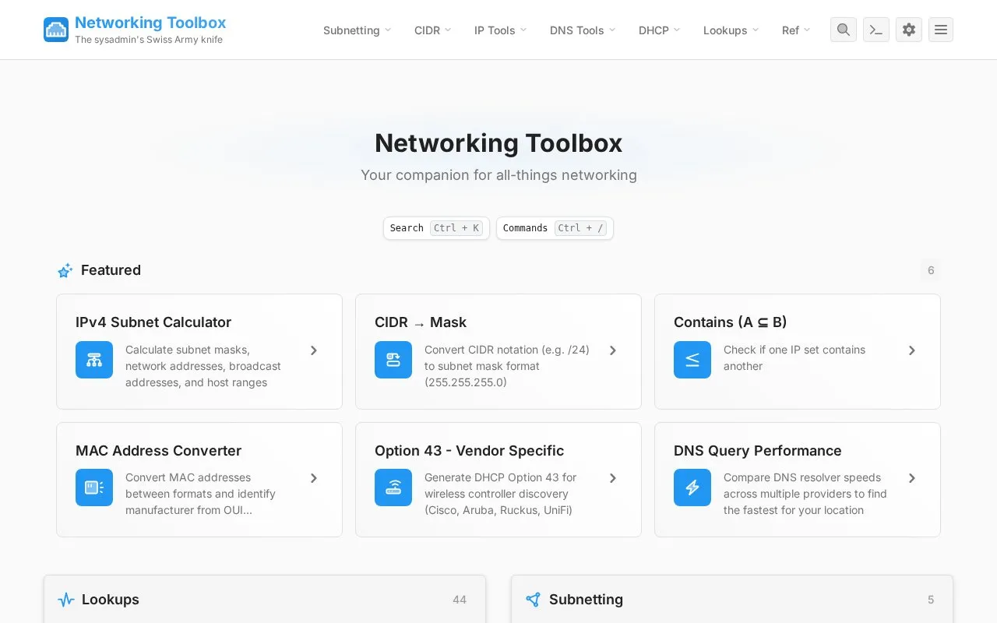Click the Search Ctrl + K button
This screenshot has height=623, width=997.
click(x=436, y=228)
